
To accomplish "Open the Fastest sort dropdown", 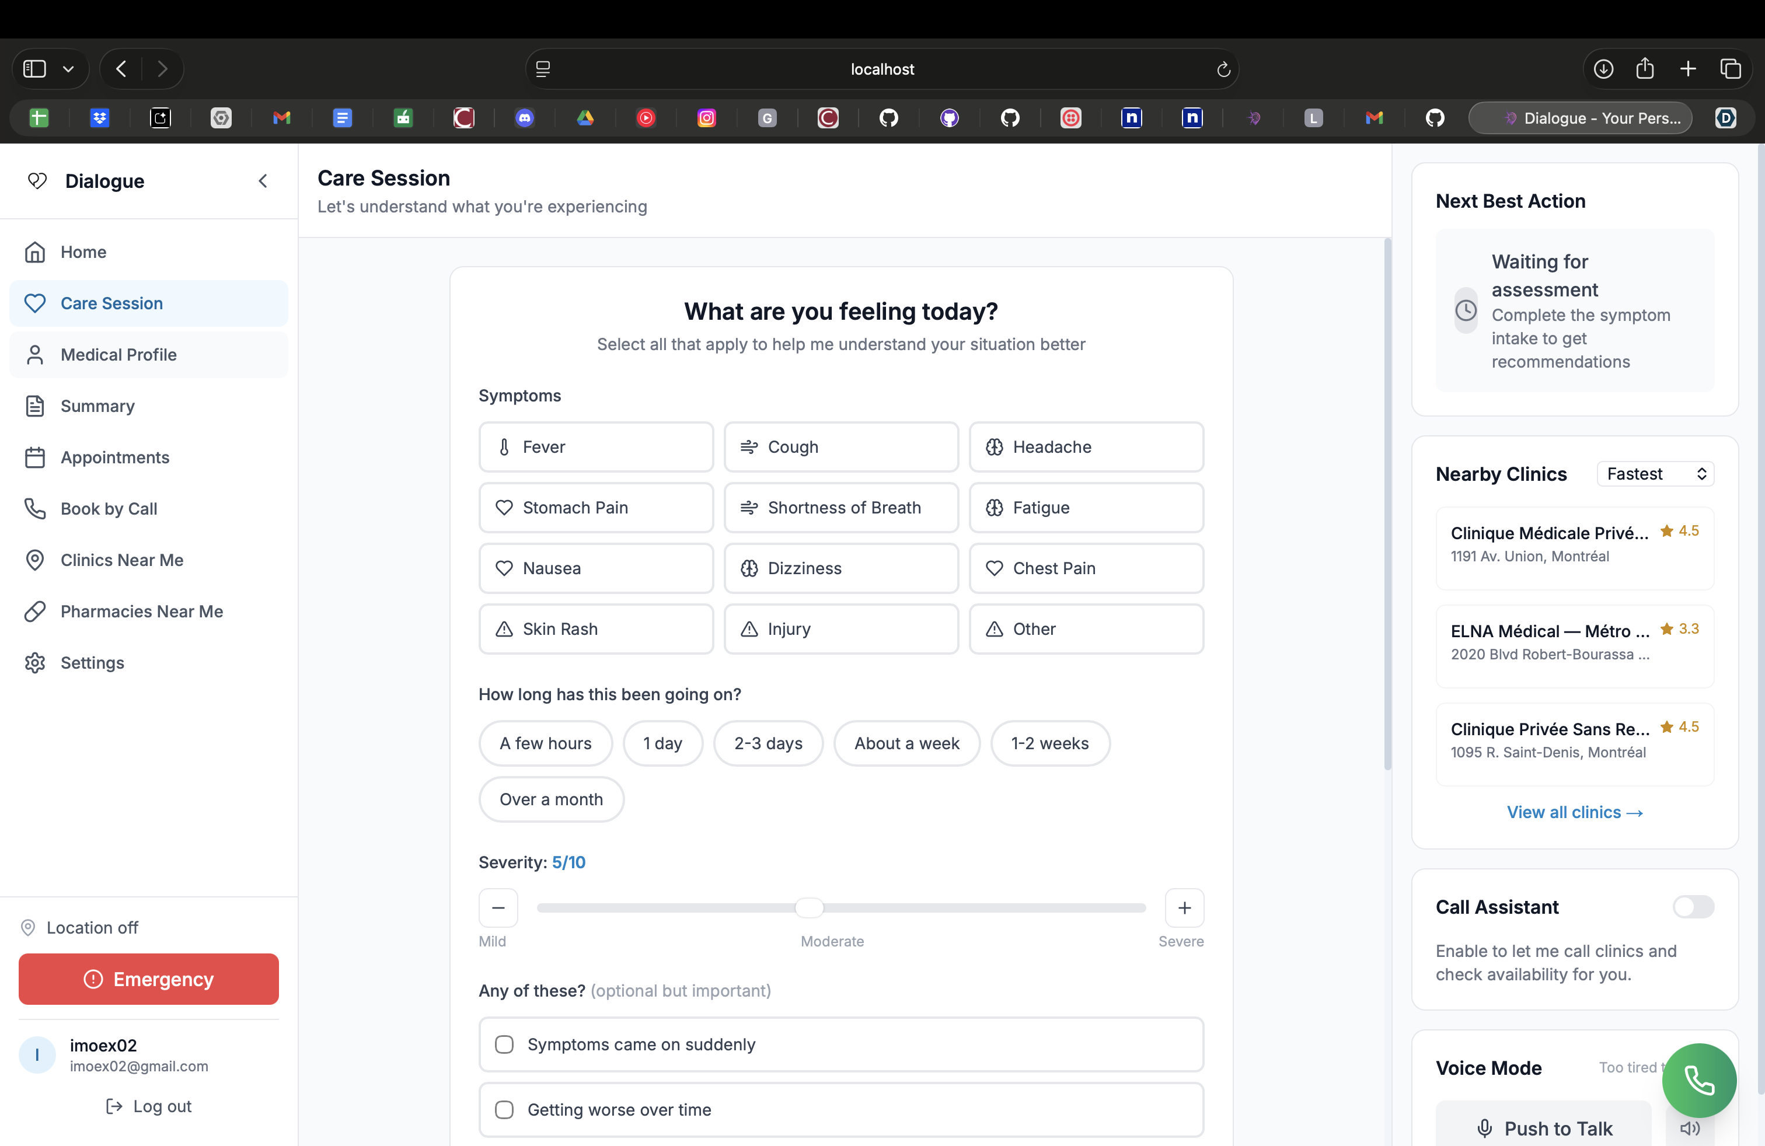I will coord(1655,474).
